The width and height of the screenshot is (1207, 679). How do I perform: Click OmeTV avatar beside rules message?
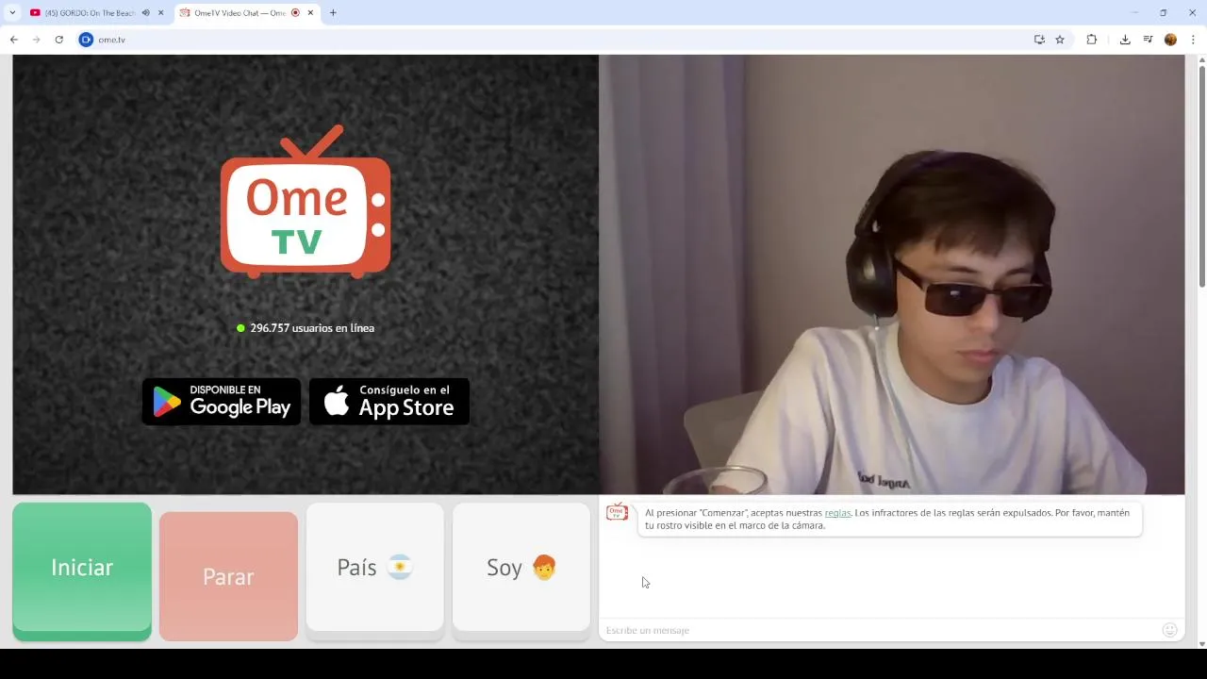[617, 512]
